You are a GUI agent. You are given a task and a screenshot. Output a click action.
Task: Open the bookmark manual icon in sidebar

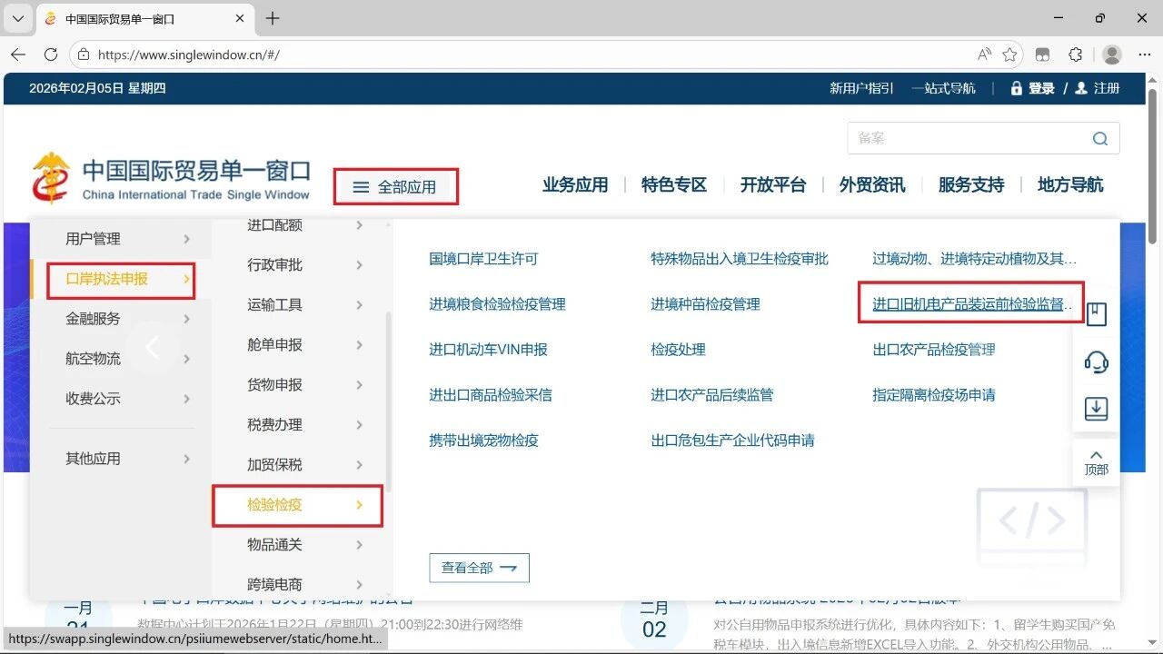[x=1096, y=314]
